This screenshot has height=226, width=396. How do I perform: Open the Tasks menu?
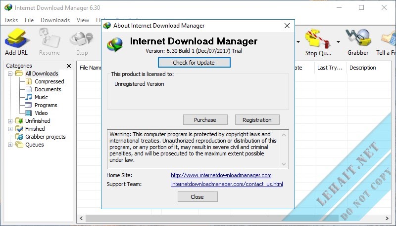(x=11, y=20)
